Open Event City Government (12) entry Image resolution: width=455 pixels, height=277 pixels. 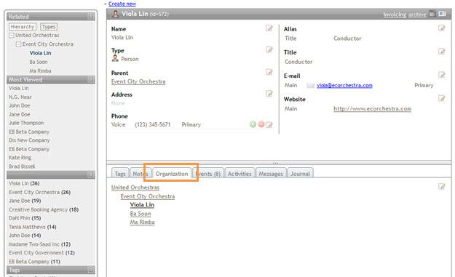(x=41, y=253)
